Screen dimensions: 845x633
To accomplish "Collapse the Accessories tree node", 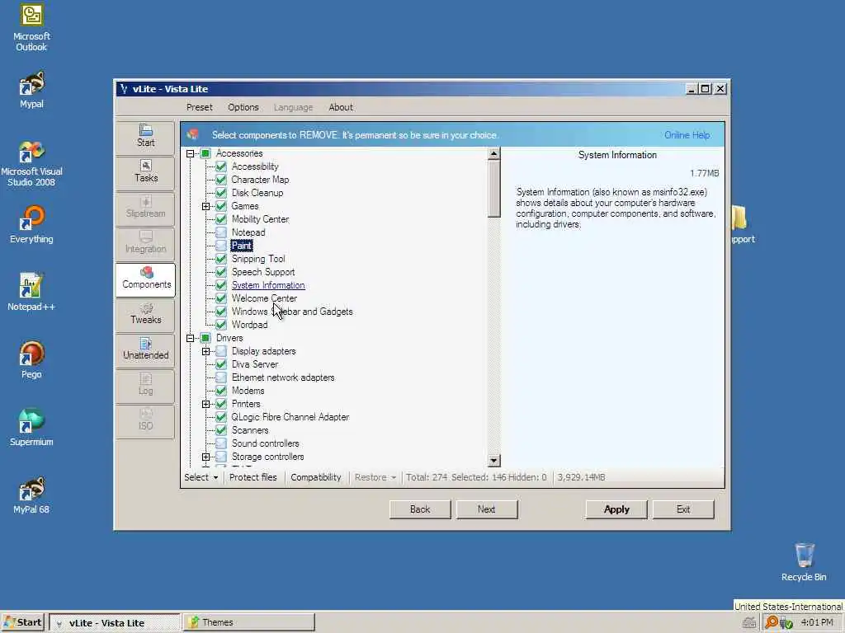I will pos(191,153).
